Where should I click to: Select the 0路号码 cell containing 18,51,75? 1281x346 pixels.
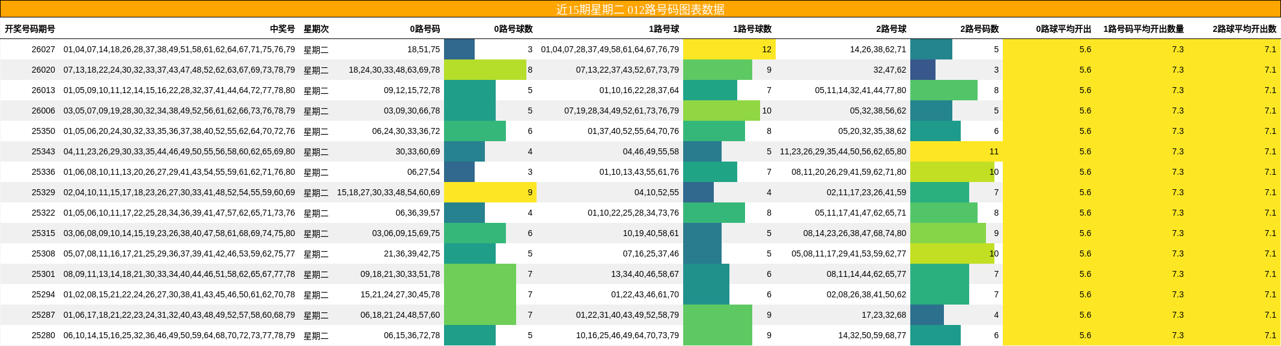pos(424,49)
